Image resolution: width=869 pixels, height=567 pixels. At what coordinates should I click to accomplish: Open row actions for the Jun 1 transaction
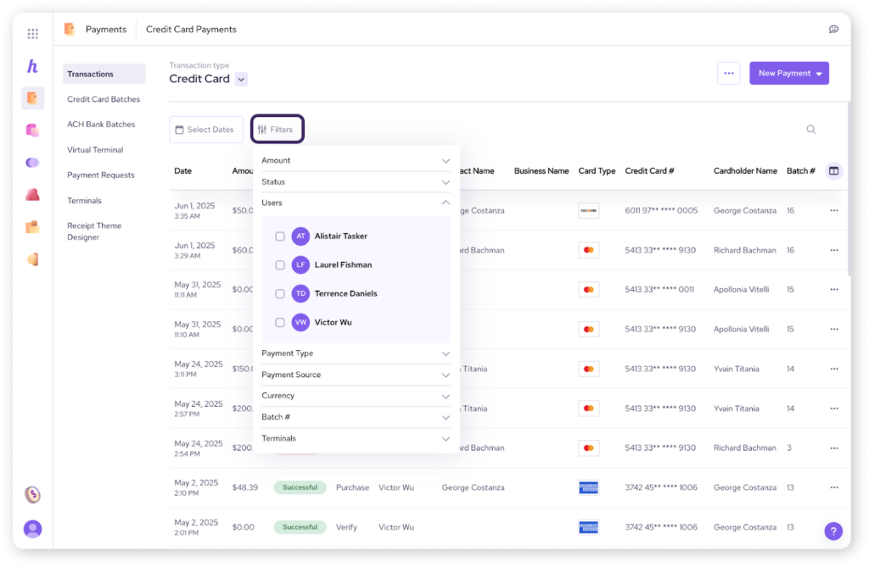pyautogui.click(x=833, y=210)
